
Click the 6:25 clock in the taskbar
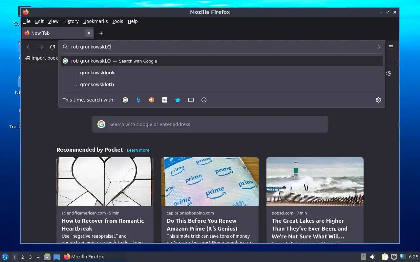[x=413, y=257]
